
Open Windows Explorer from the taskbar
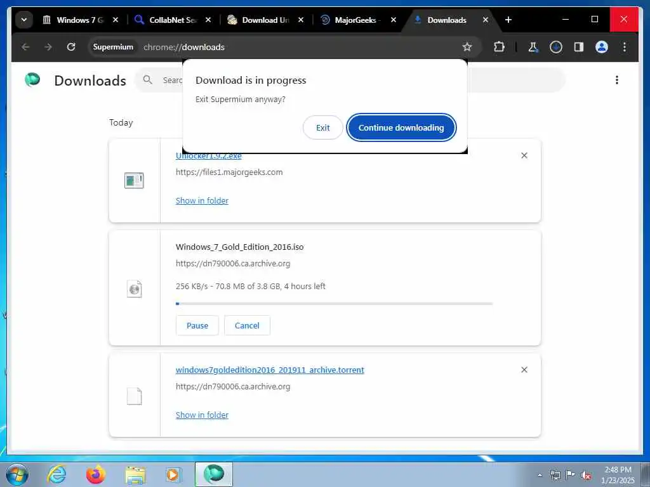(135, 474)
